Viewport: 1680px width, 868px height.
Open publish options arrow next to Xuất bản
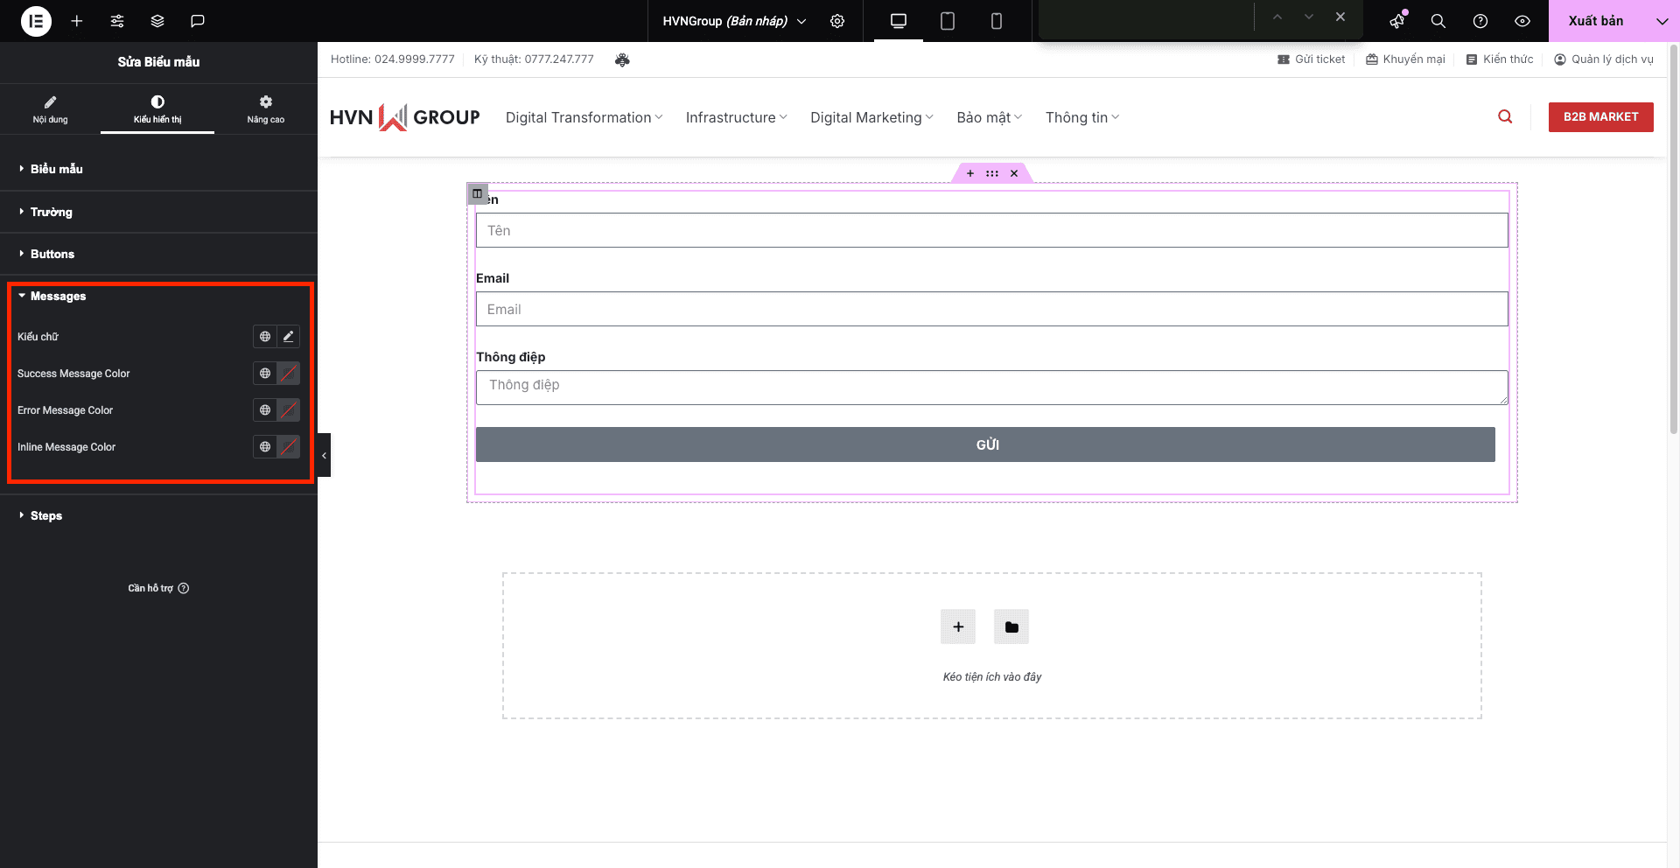[x=1662, y=21]
